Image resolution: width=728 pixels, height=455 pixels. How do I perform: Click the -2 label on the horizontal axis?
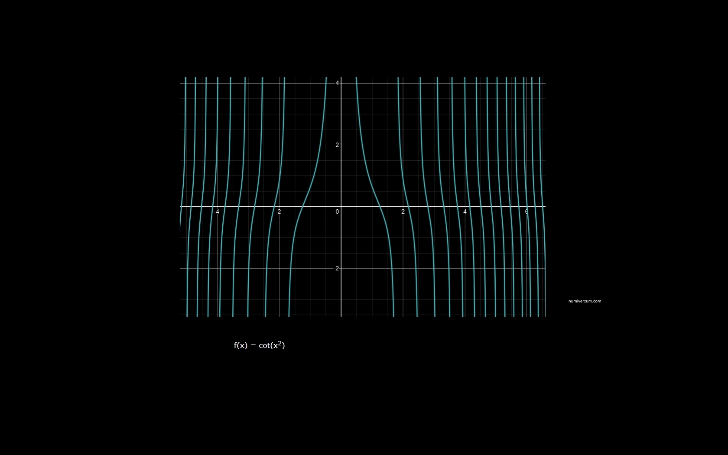(x=278, y=212)
